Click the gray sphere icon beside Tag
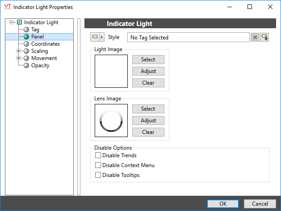 tap(26, 30)
